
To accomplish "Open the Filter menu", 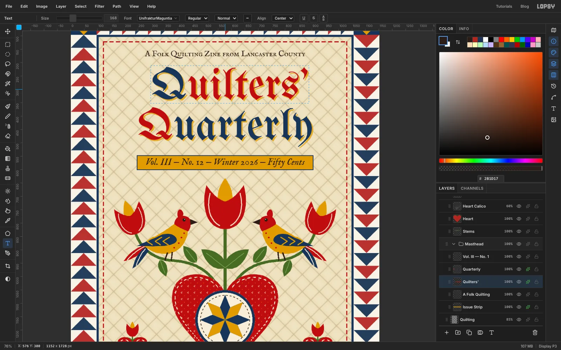I will click(100, 6).
